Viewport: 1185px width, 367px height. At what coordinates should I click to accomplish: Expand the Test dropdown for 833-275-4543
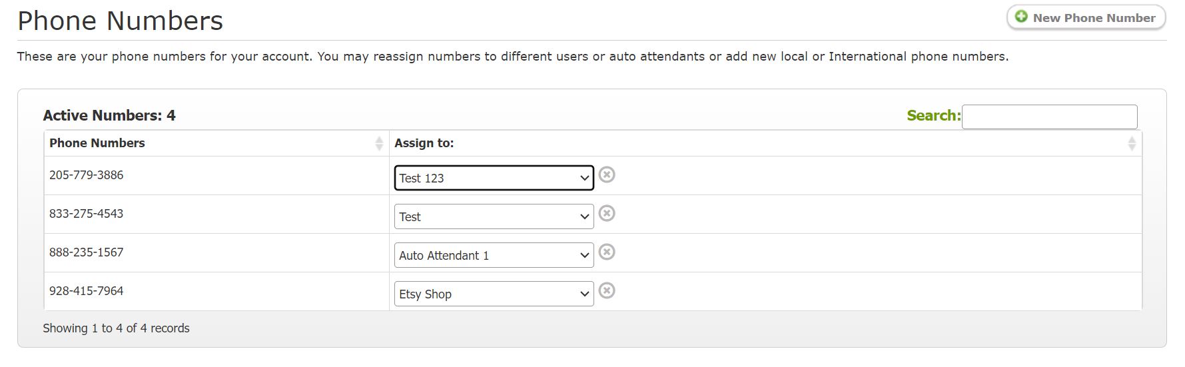pyautogui.click(x=494, y=216)
